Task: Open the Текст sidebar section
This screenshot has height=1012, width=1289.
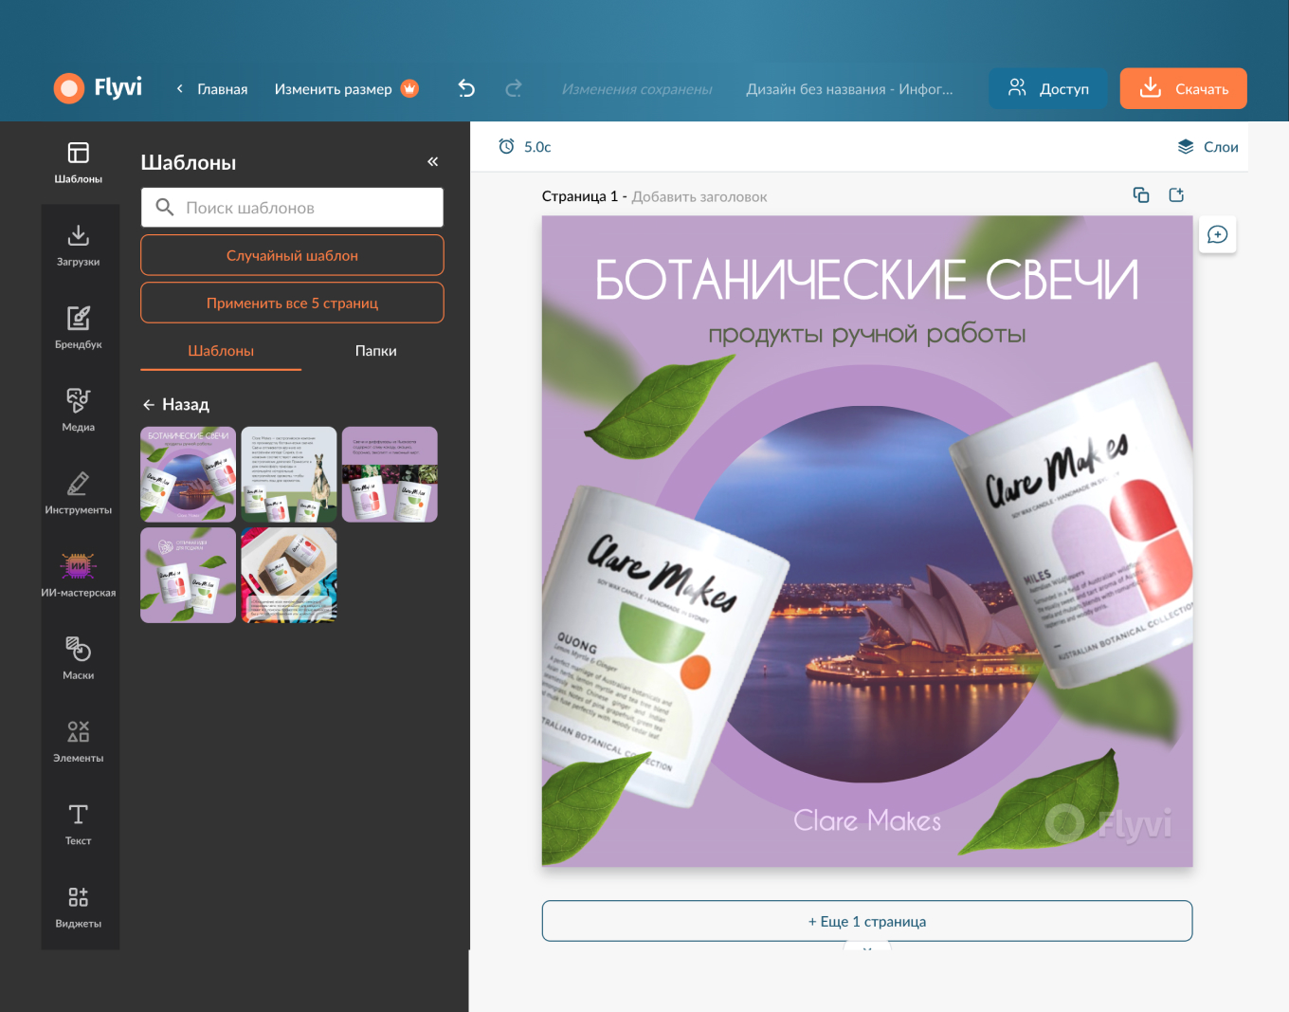Action: [x=79, y=823]
